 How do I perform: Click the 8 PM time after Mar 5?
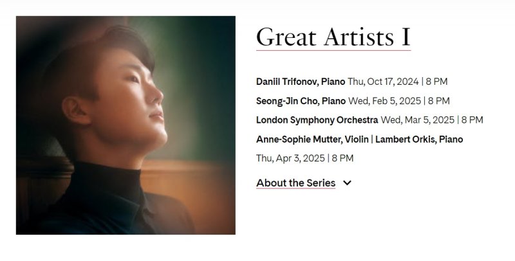pos(472,120)
